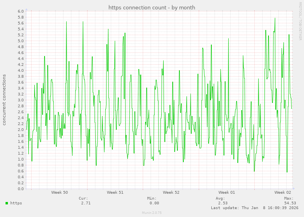Click the 5.8 y-axis tick label
Screen dimensions: 304x217
point(21,17)
